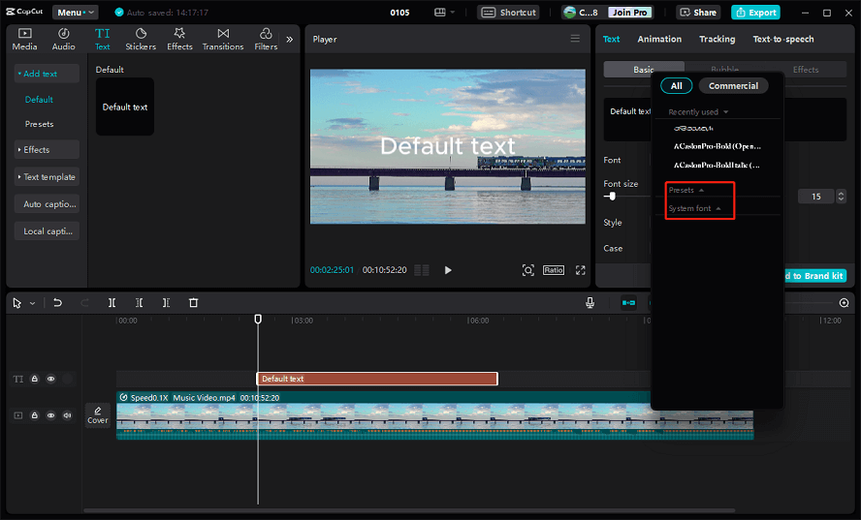Select Default under Add text
Screen dimensions: 861x520
coord(39,100)
